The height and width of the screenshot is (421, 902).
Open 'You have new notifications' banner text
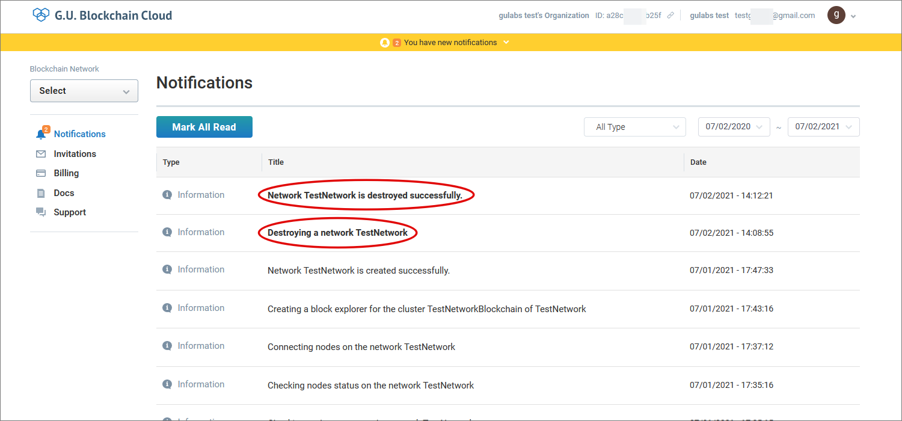tap(450, 43)
